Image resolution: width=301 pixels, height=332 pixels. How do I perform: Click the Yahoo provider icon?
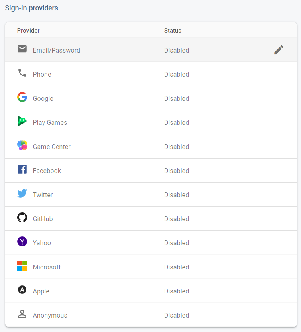(22, 243)
